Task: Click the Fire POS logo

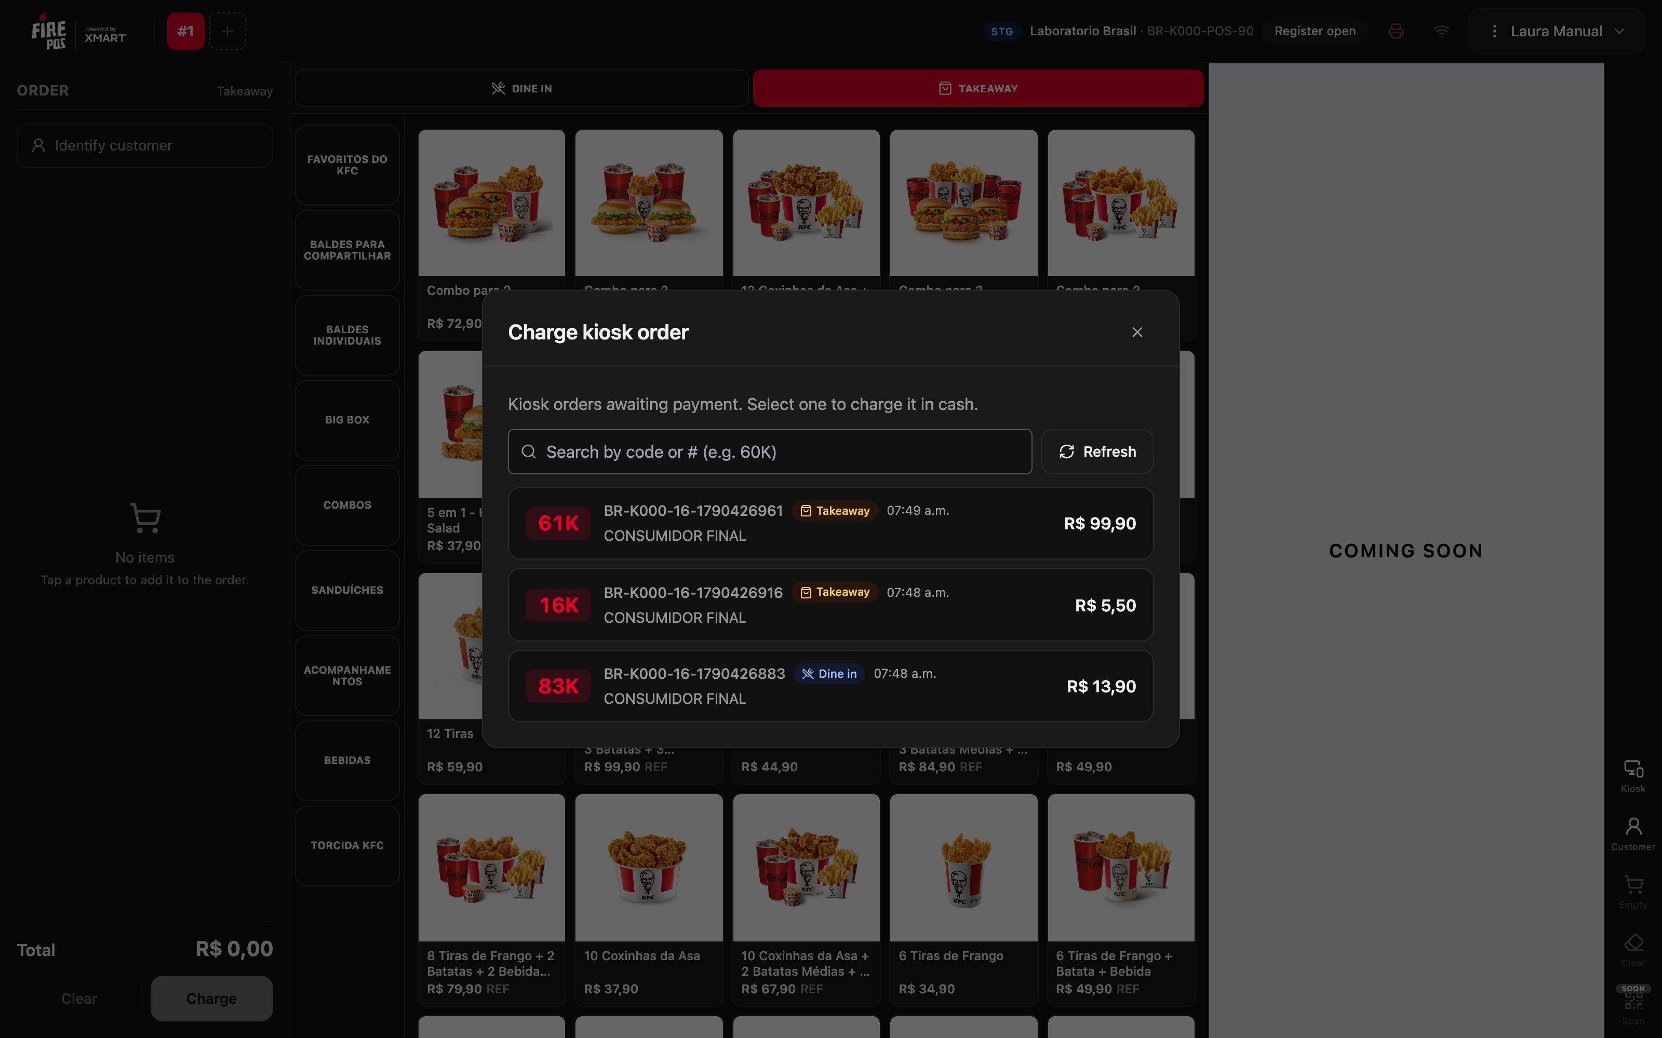Action: 49,32
